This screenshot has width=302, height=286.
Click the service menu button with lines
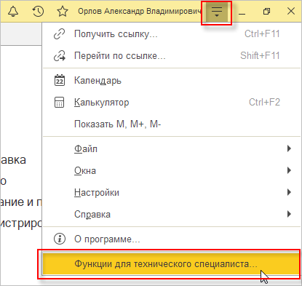(x=217, y=12)
